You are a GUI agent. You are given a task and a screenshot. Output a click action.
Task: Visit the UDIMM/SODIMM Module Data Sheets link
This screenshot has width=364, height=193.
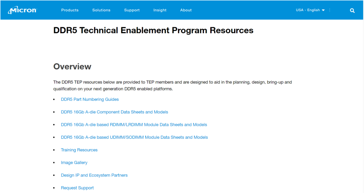pyautogui.click(x=134, y=137)
